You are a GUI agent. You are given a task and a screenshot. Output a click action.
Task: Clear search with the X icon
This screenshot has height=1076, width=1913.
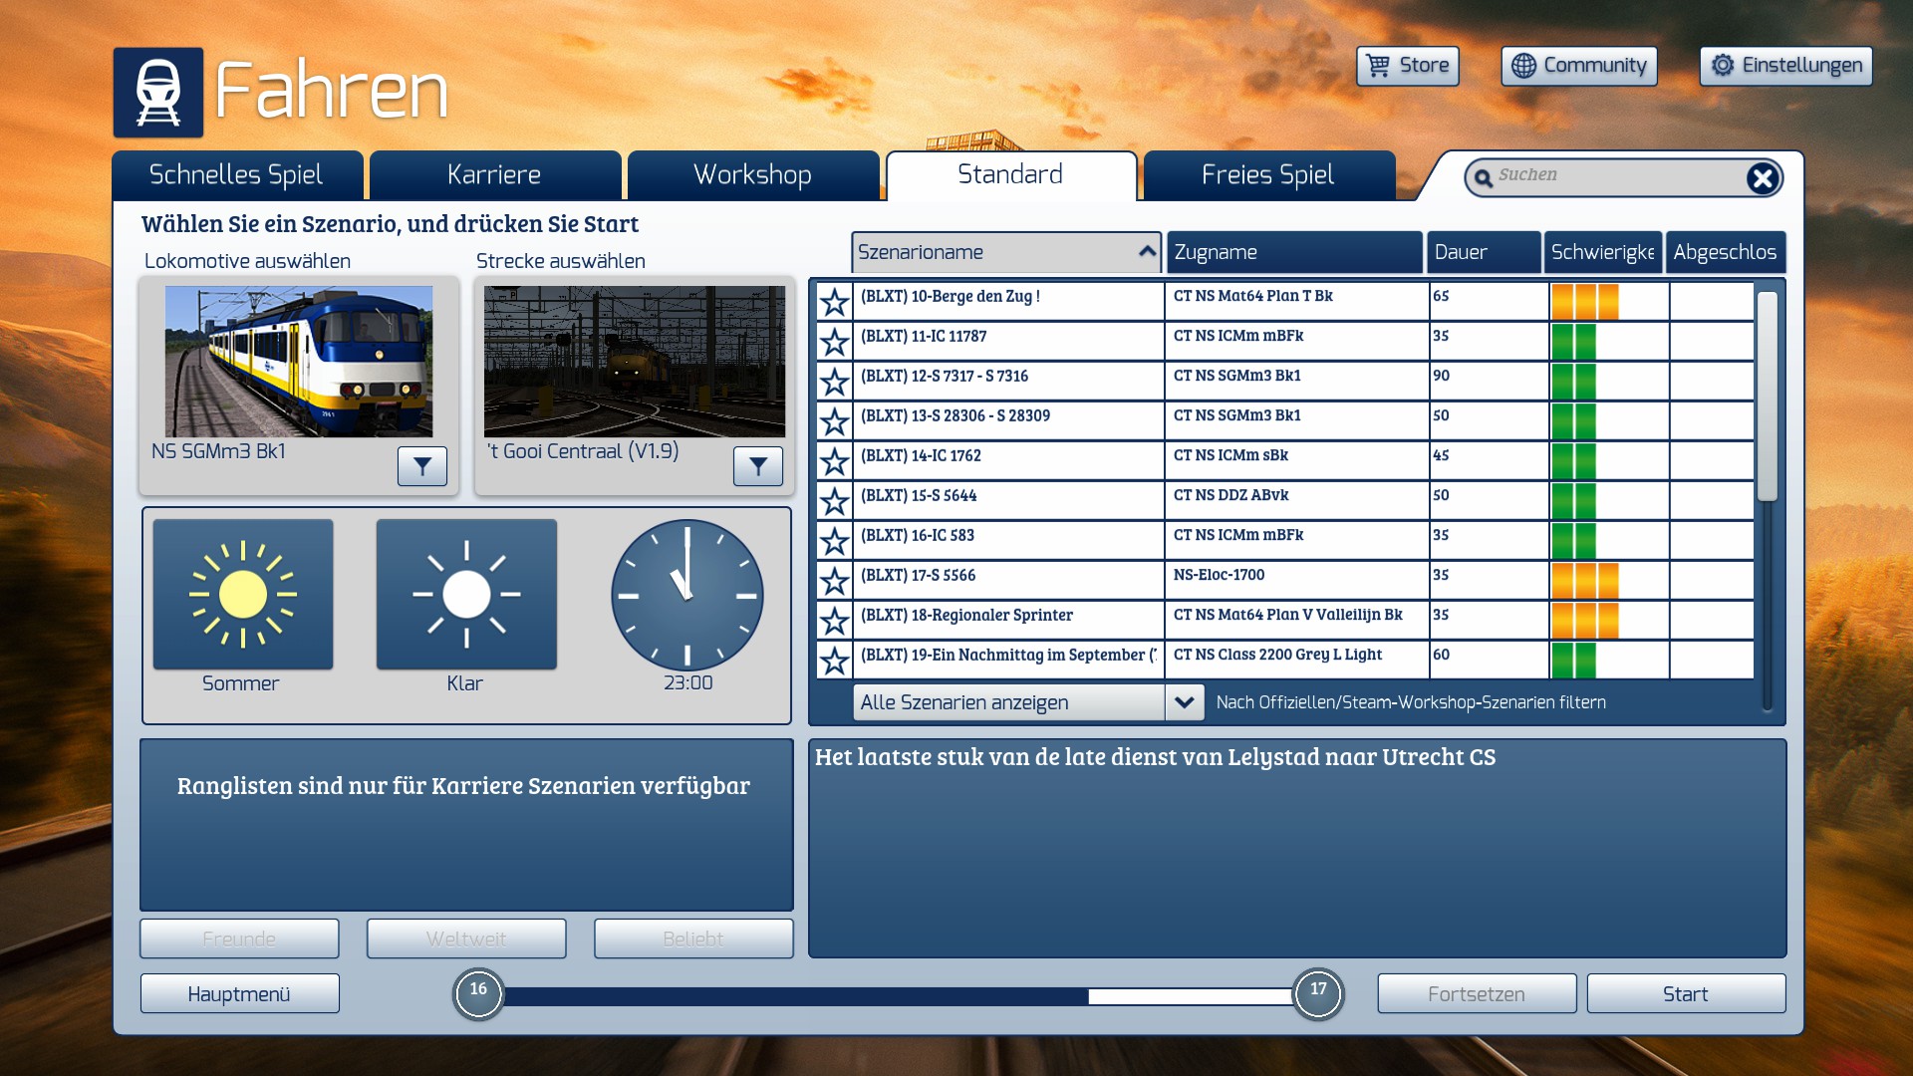tap(1762, 178)
